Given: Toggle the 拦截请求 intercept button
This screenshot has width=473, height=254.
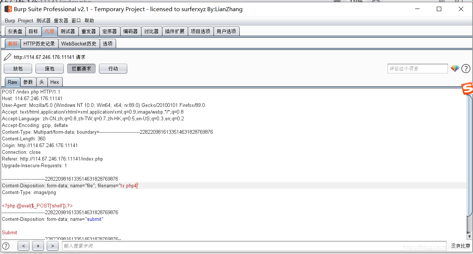Looking at the screenshot, I should pyautogui.click(x=81, y=69).
